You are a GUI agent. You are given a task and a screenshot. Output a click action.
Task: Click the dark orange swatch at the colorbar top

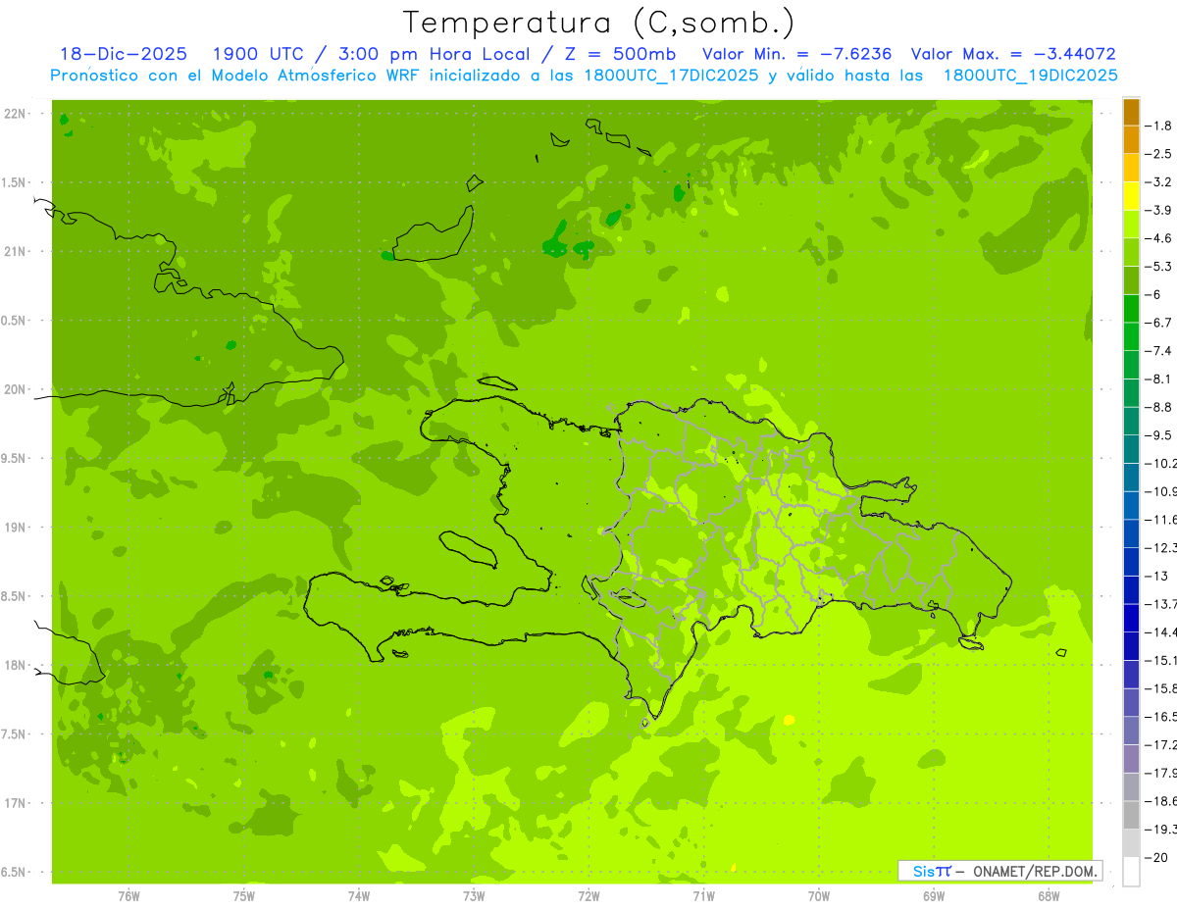coord(1131,112)
